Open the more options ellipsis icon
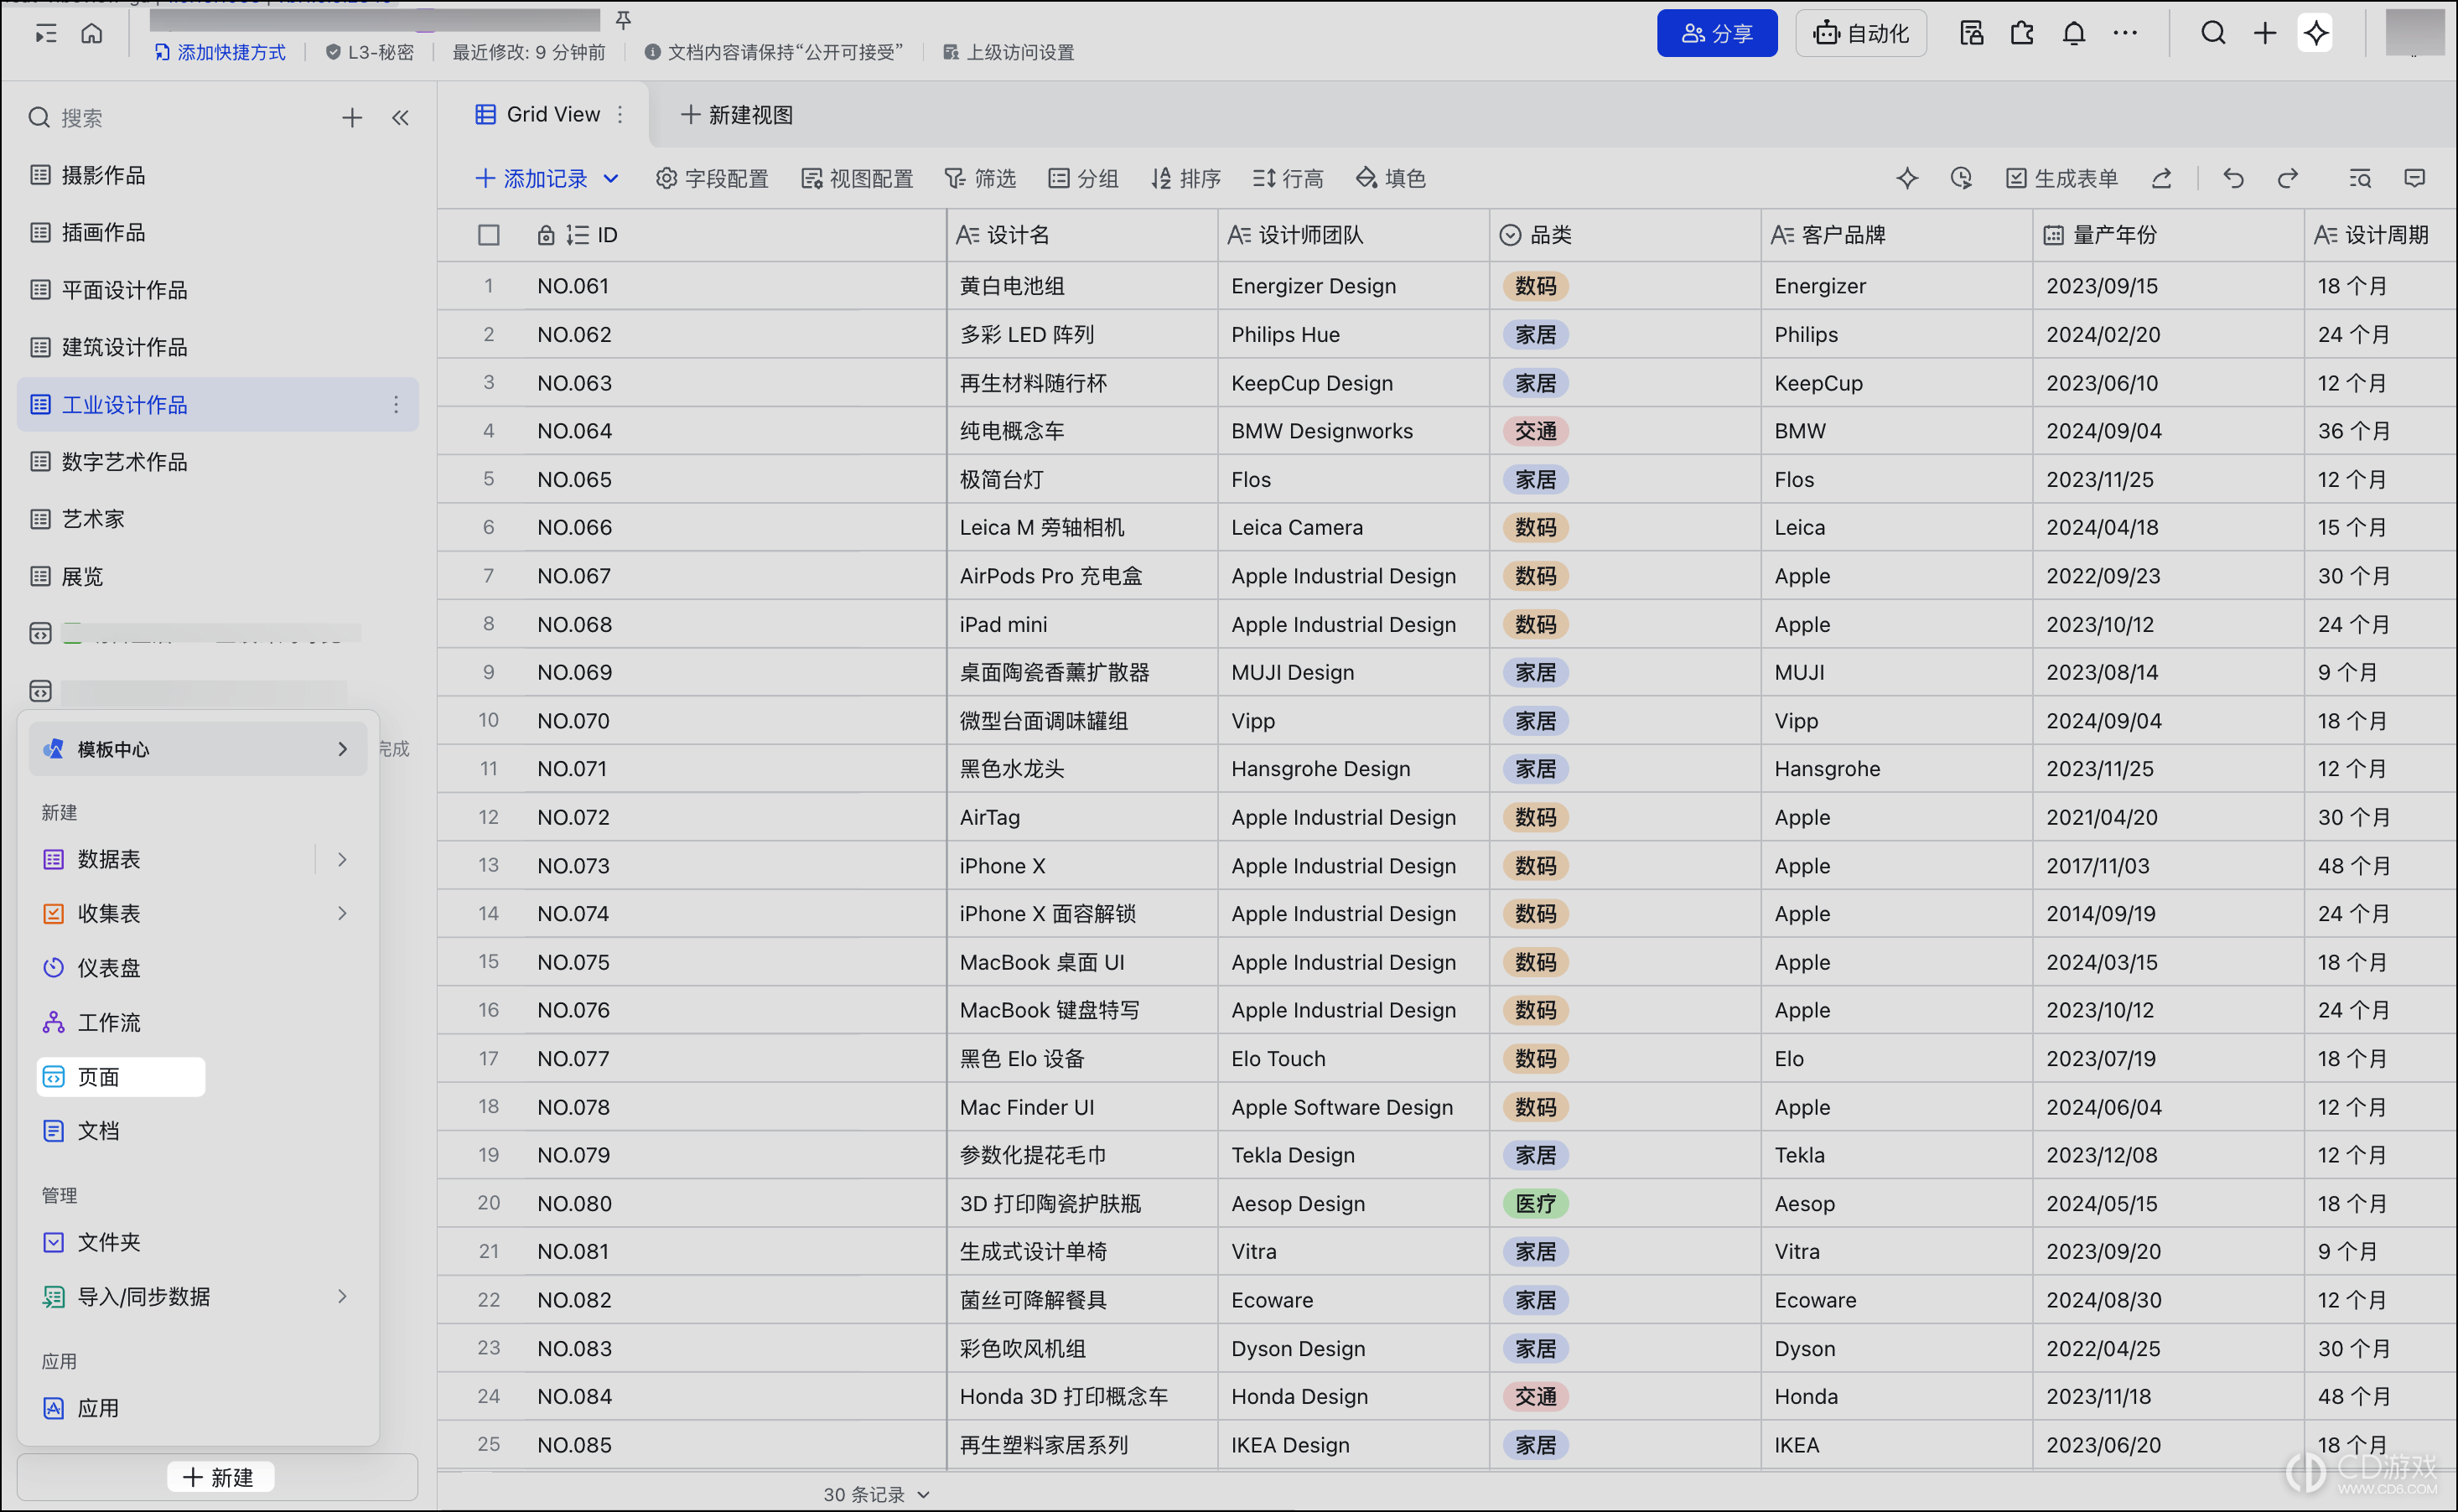Viewport: 2458px width, 1512px height. (2125, 34)
